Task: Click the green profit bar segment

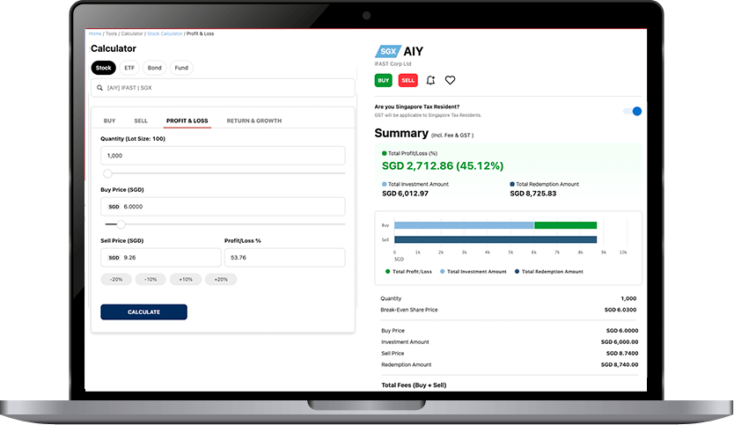Action: (566, 225)
